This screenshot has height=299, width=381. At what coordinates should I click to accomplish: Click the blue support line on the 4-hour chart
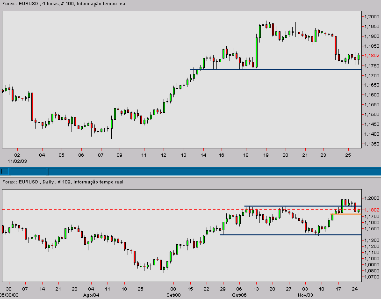point(275,70)
